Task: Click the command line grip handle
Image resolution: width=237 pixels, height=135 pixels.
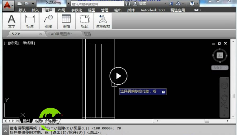Action: pos(6,127)
